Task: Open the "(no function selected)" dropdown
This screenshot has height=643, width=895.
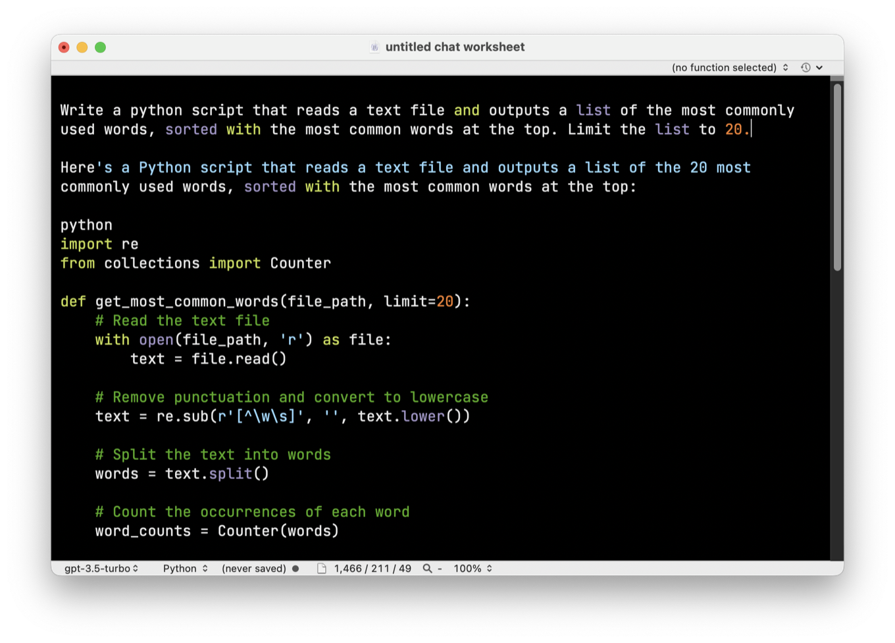Action: (729, 67)
